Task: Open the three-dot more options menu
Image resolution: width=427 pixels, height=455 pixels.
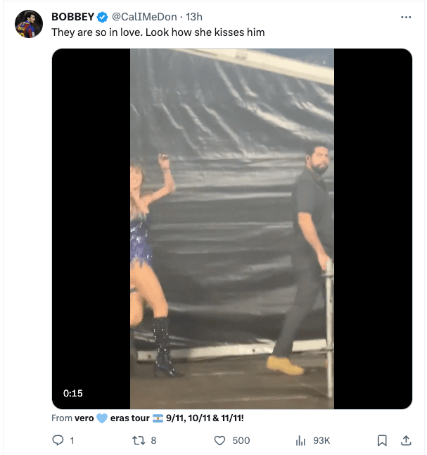Action: (405, 17)
